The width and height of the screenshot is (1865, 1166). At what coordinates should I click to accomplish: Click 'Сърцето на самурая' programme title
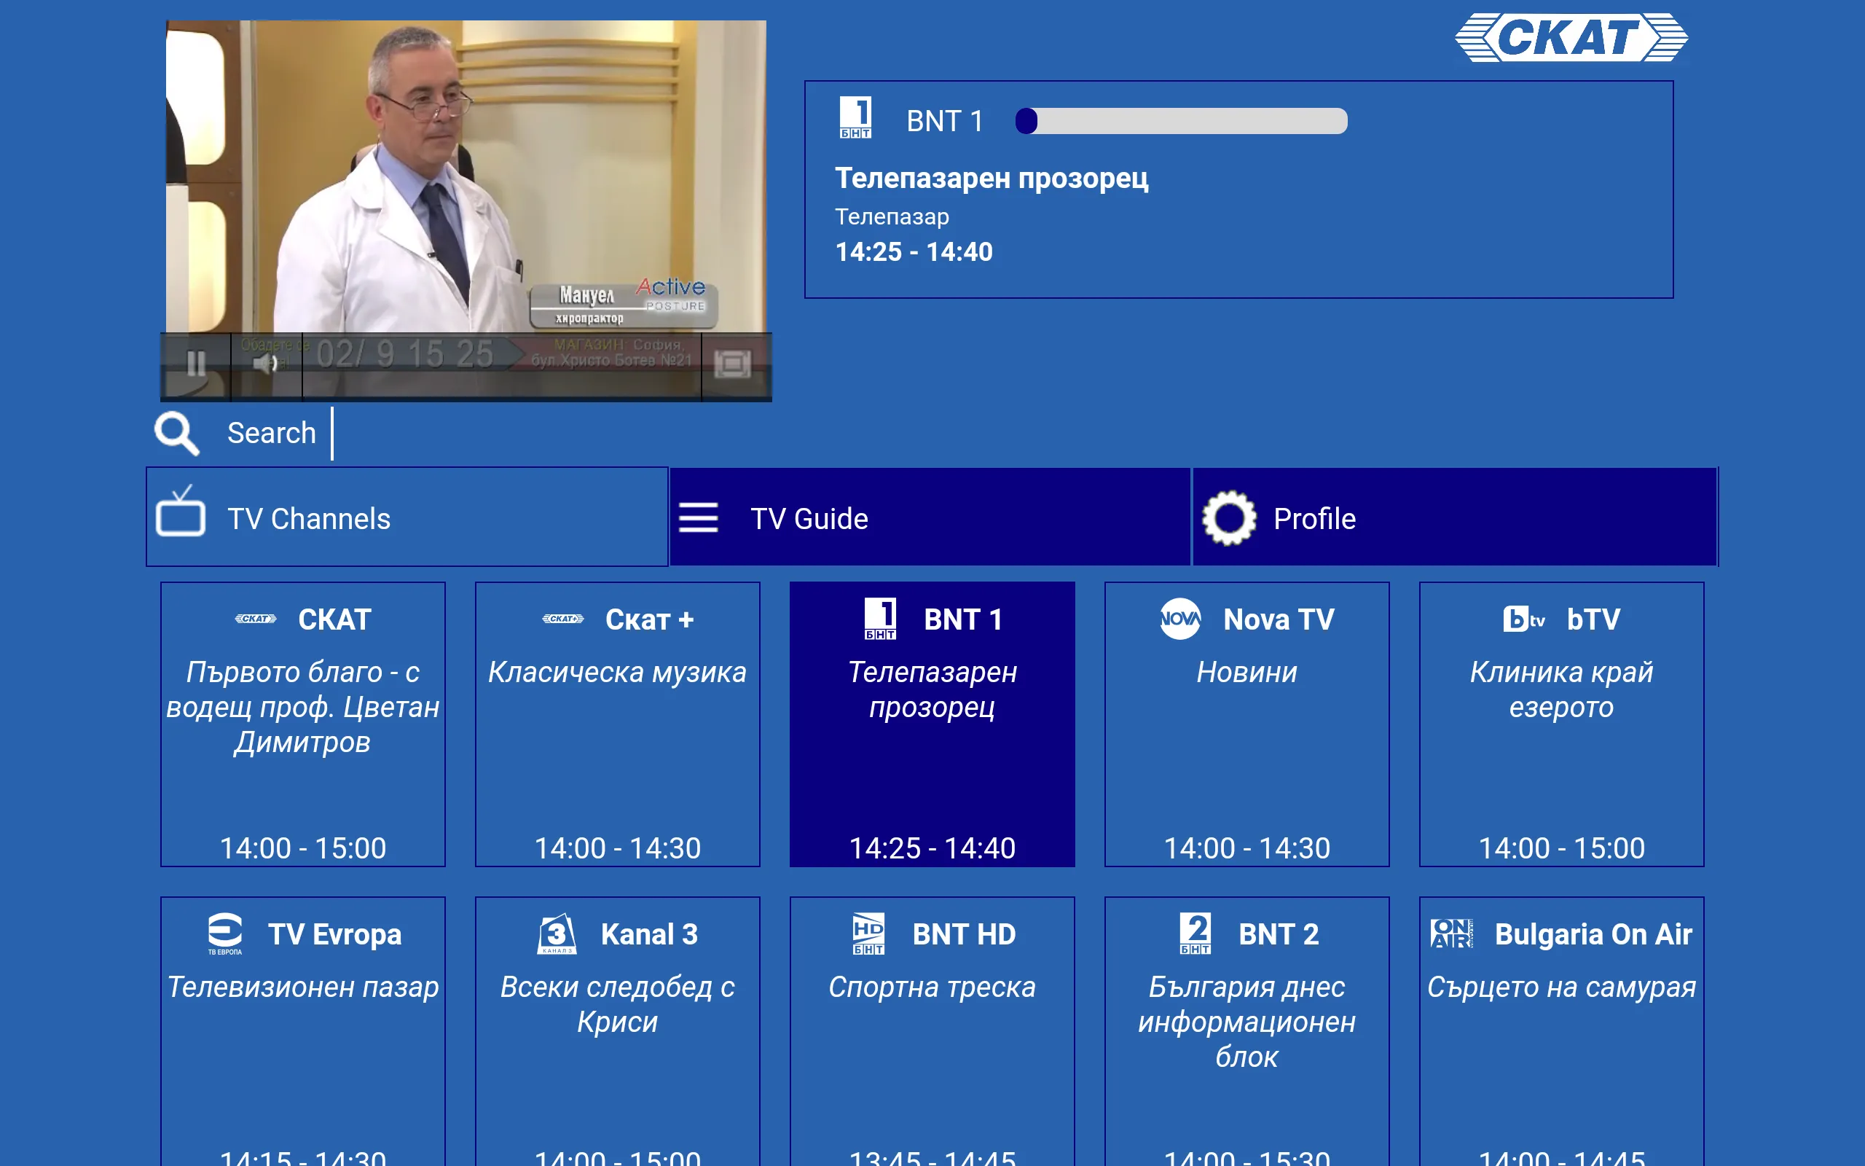pyautogui.click(x=1561, y=987)
